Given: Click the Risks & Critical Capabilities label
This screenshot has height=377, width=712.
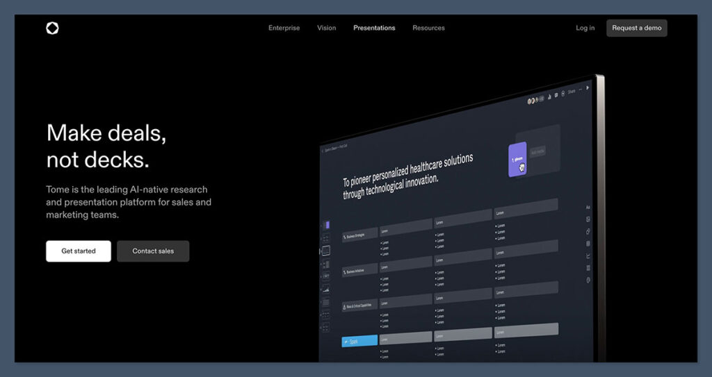Looking at the screenshot, I should pos(359,305).
